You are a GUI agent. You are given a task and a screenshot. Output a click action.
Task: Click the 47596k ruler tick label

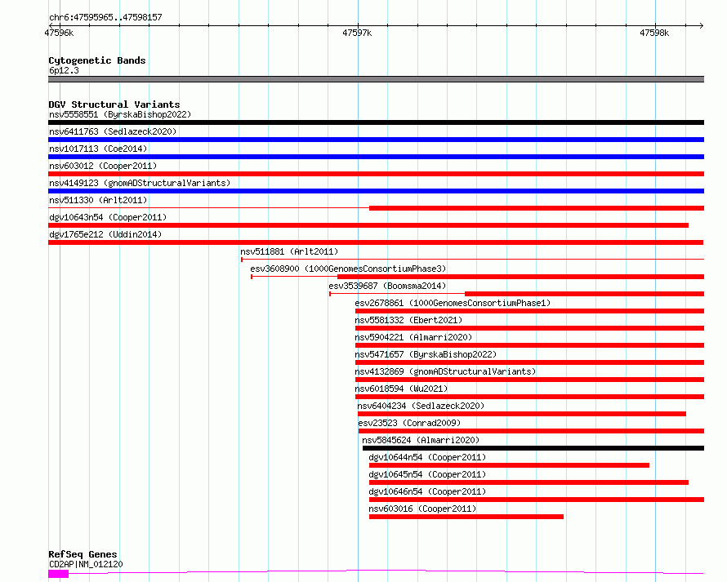59,33
